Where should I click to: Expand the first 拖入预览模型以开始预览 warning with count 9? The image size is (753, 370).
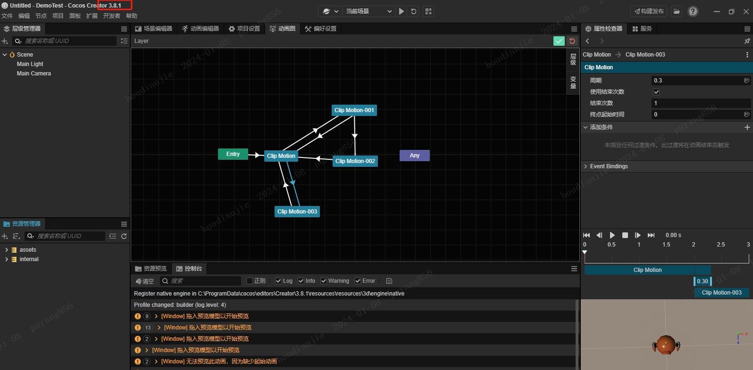point(156,316)
